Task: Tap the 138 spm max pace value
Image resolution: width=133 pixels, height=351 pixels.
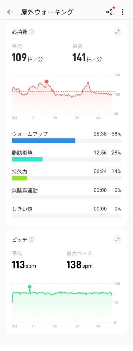Action: click(x=80, y=265)
